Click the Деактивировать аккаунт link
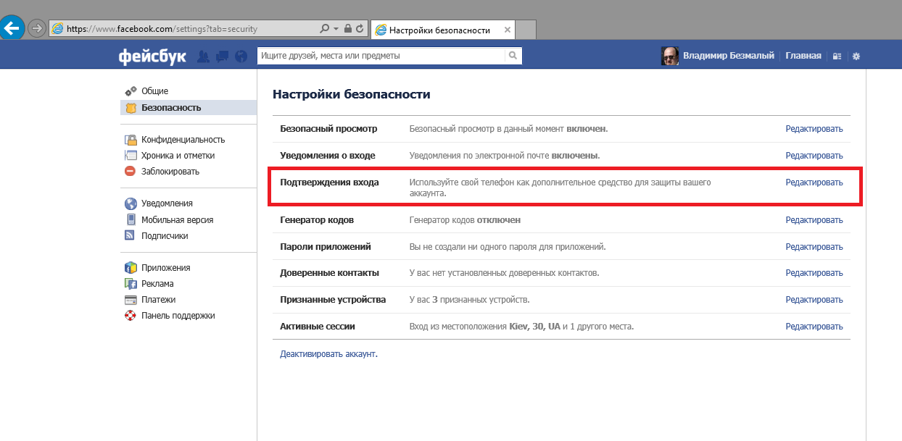This screenshot has height=441, width=902. 328,354
